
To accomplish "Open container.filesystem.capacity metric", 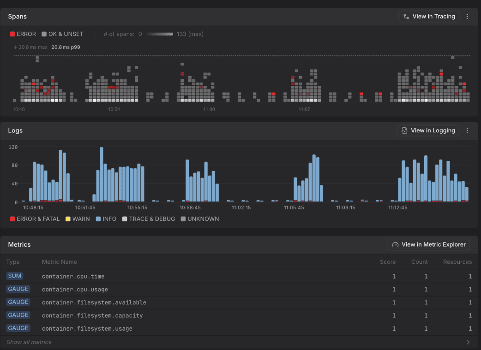I will point(239,315).
